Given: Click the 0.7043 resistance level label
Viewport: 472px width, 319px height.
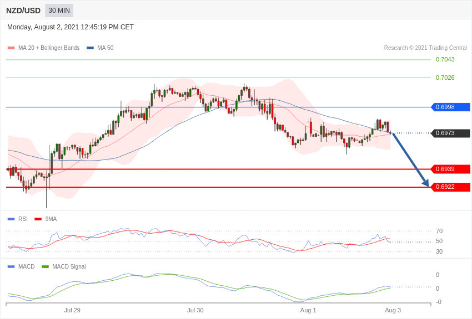Looking at the screenshot, I should [445, 59].
